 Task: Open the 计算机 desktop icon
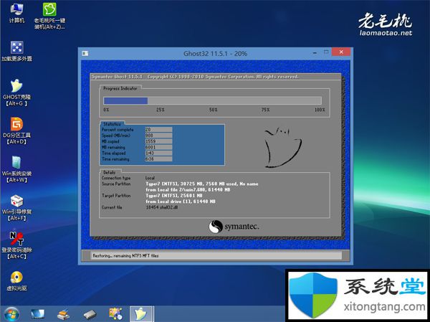click(16, 13)
